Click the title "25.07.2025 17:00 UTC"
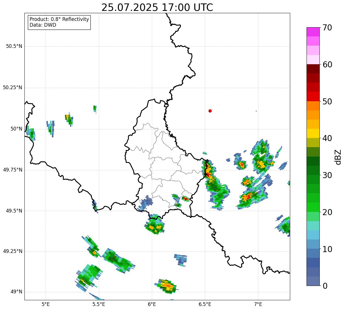Image resolution: width=345 pixels, height=310 pixels. click(157, 7)
